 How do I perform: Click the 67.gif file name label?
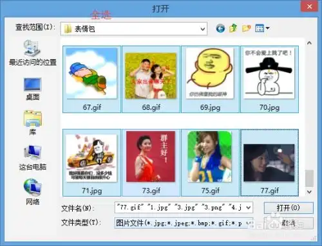[x=92, y=107]
